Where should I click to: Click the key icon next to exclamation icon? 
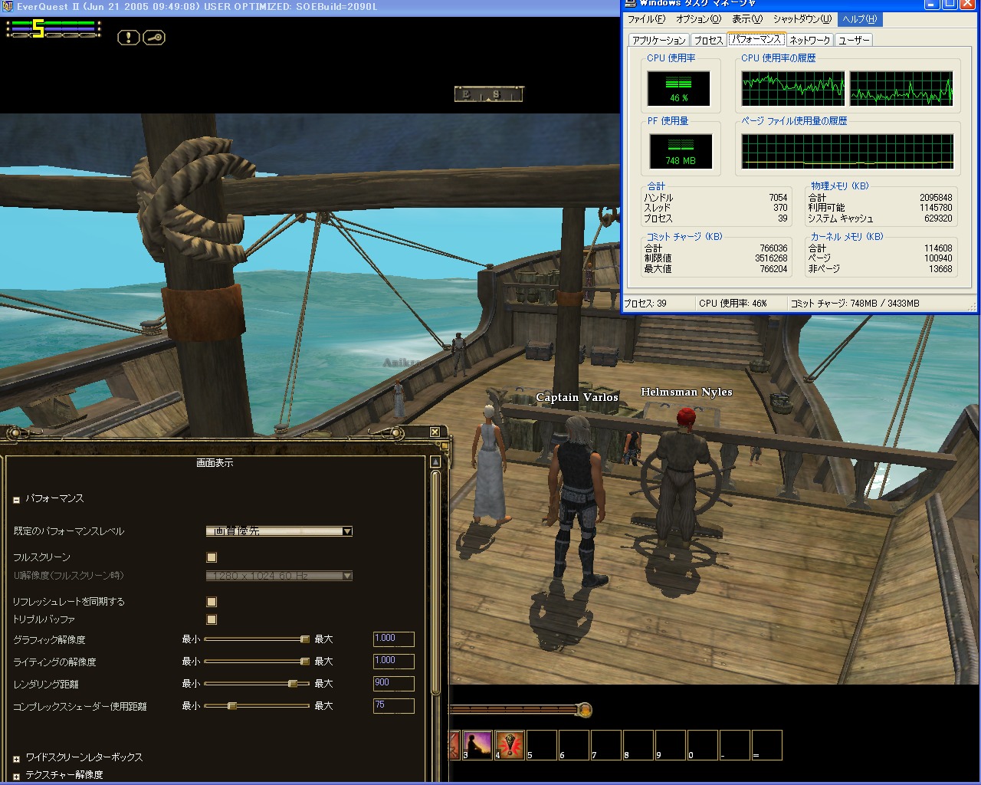click(x=154, y=37)
